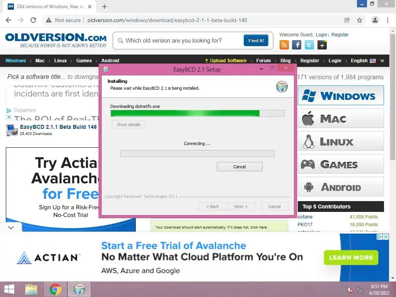Screen dimensions: 396x297
Task: Click the OLDVERSION.COM site logo
Action: (x=56, y=40)
